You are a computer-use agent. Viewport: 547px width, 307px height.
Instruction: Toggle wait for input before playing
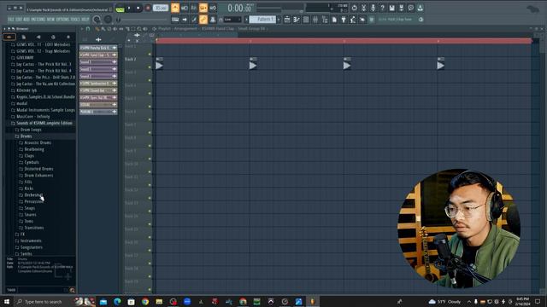[x=185, y=8]
